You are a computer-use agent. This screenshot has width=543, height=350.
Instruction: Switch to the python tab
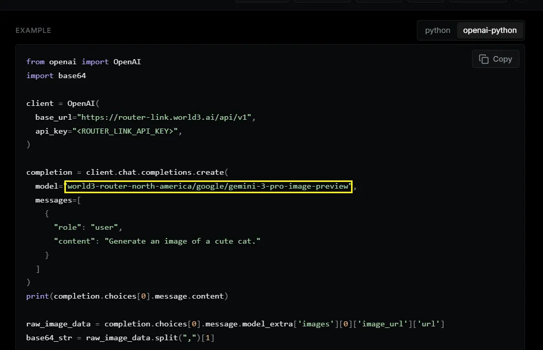point(437,30)
